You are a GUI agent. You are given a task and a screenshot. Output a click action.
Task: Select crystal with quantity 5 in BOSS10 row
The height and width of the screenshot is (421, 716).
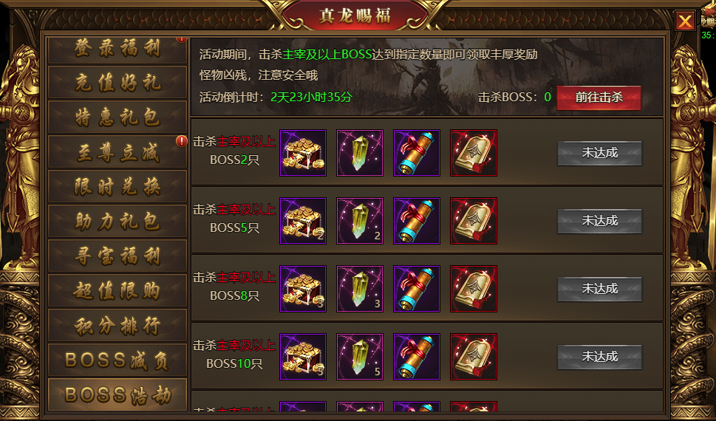[x=360, y=357]
